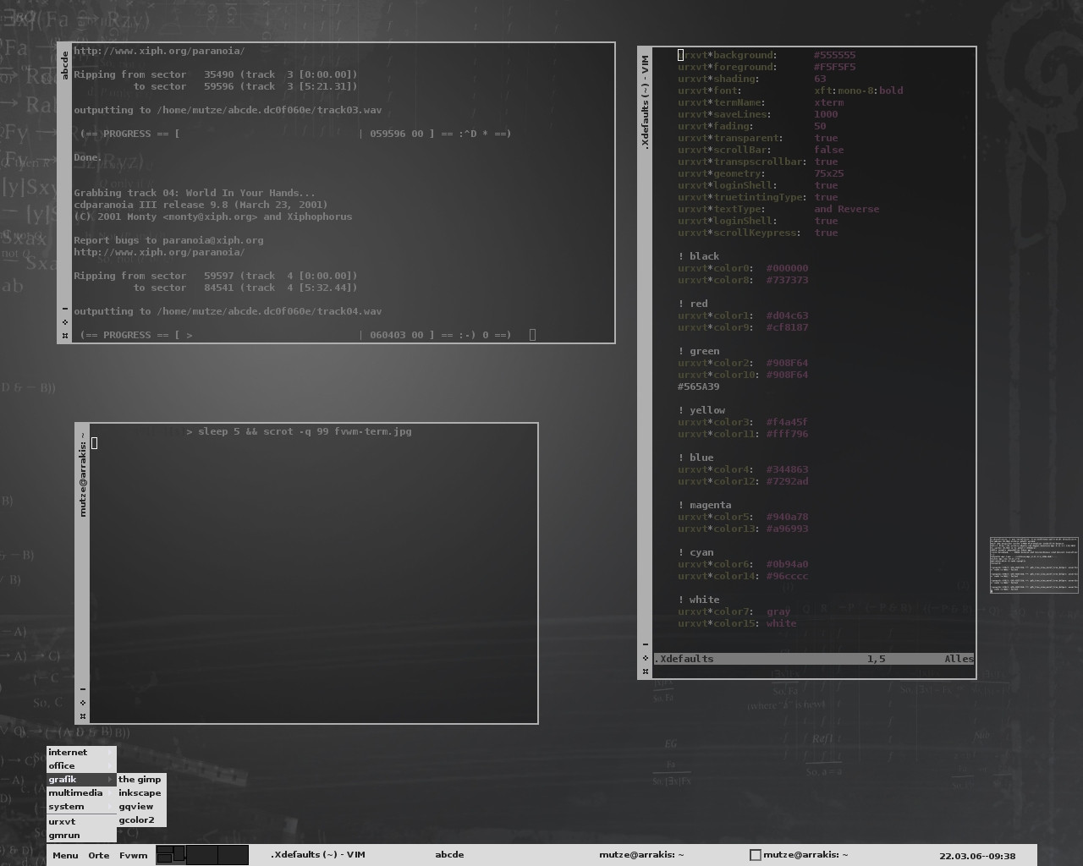
Task: Focus mutze@arrakis taskbar entry without square icon
Action: click(641, 855)
